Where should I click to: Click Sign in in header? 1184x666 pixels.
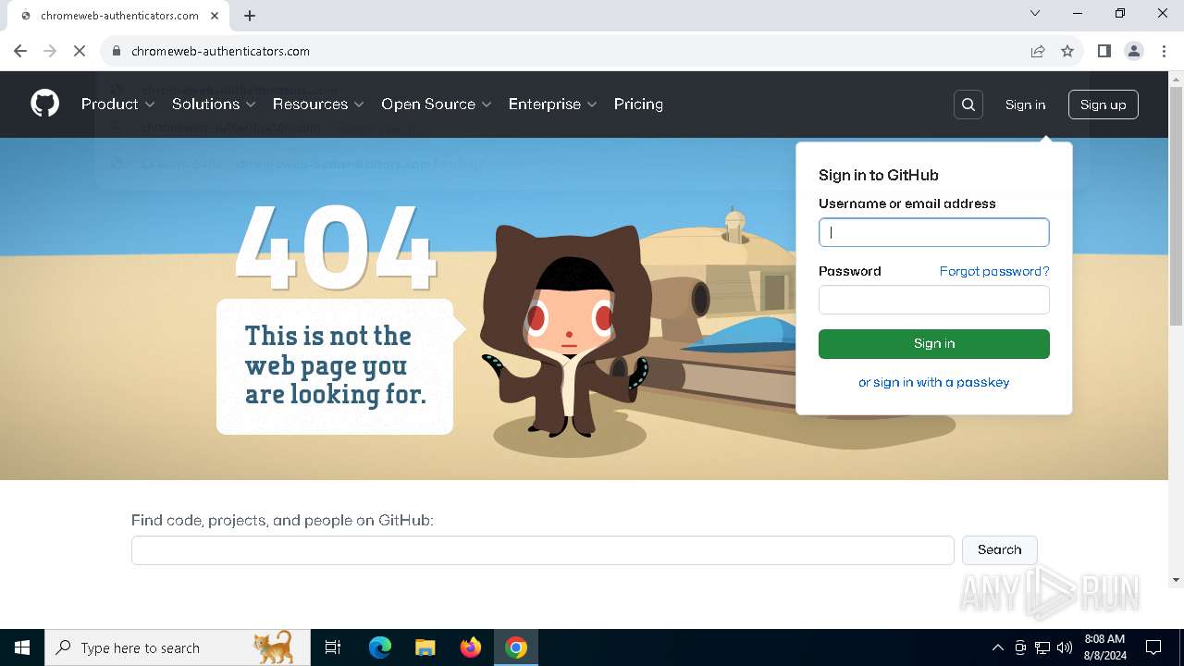pyautogui.click(x=1025, y=105)
